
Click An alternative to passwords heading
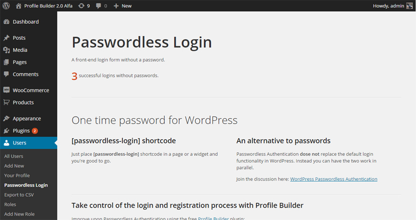283,141
